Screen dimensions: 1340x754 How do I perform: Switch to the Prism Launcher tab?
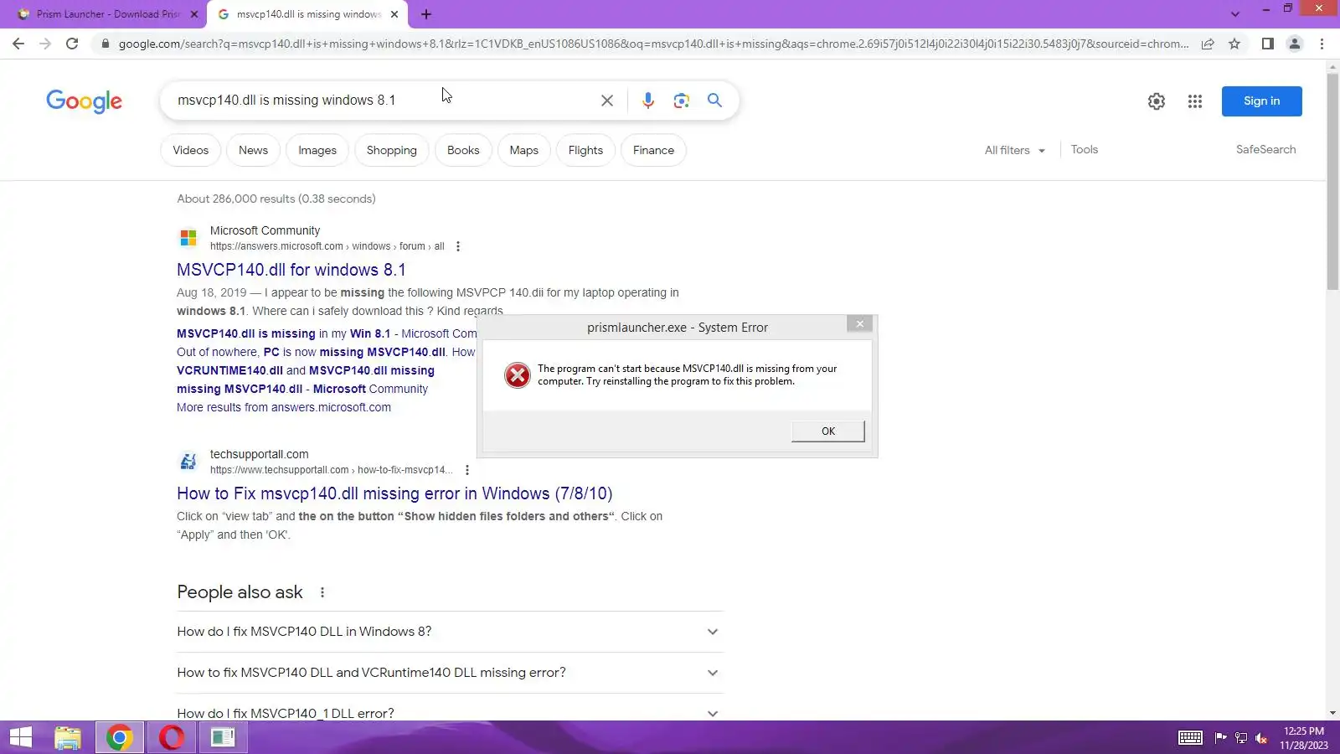click(109, 14)
